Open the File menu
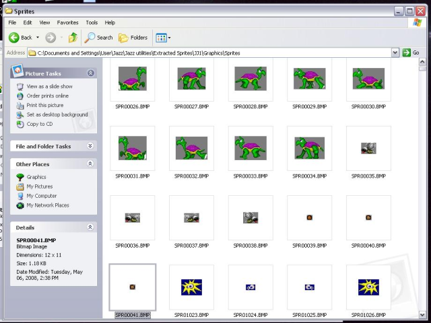431x323 pixels. click(12, 22)
